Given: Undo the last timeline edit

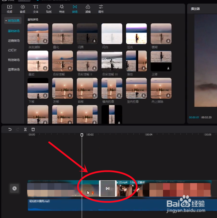Looking at the screenshot, I should (10, 130).
